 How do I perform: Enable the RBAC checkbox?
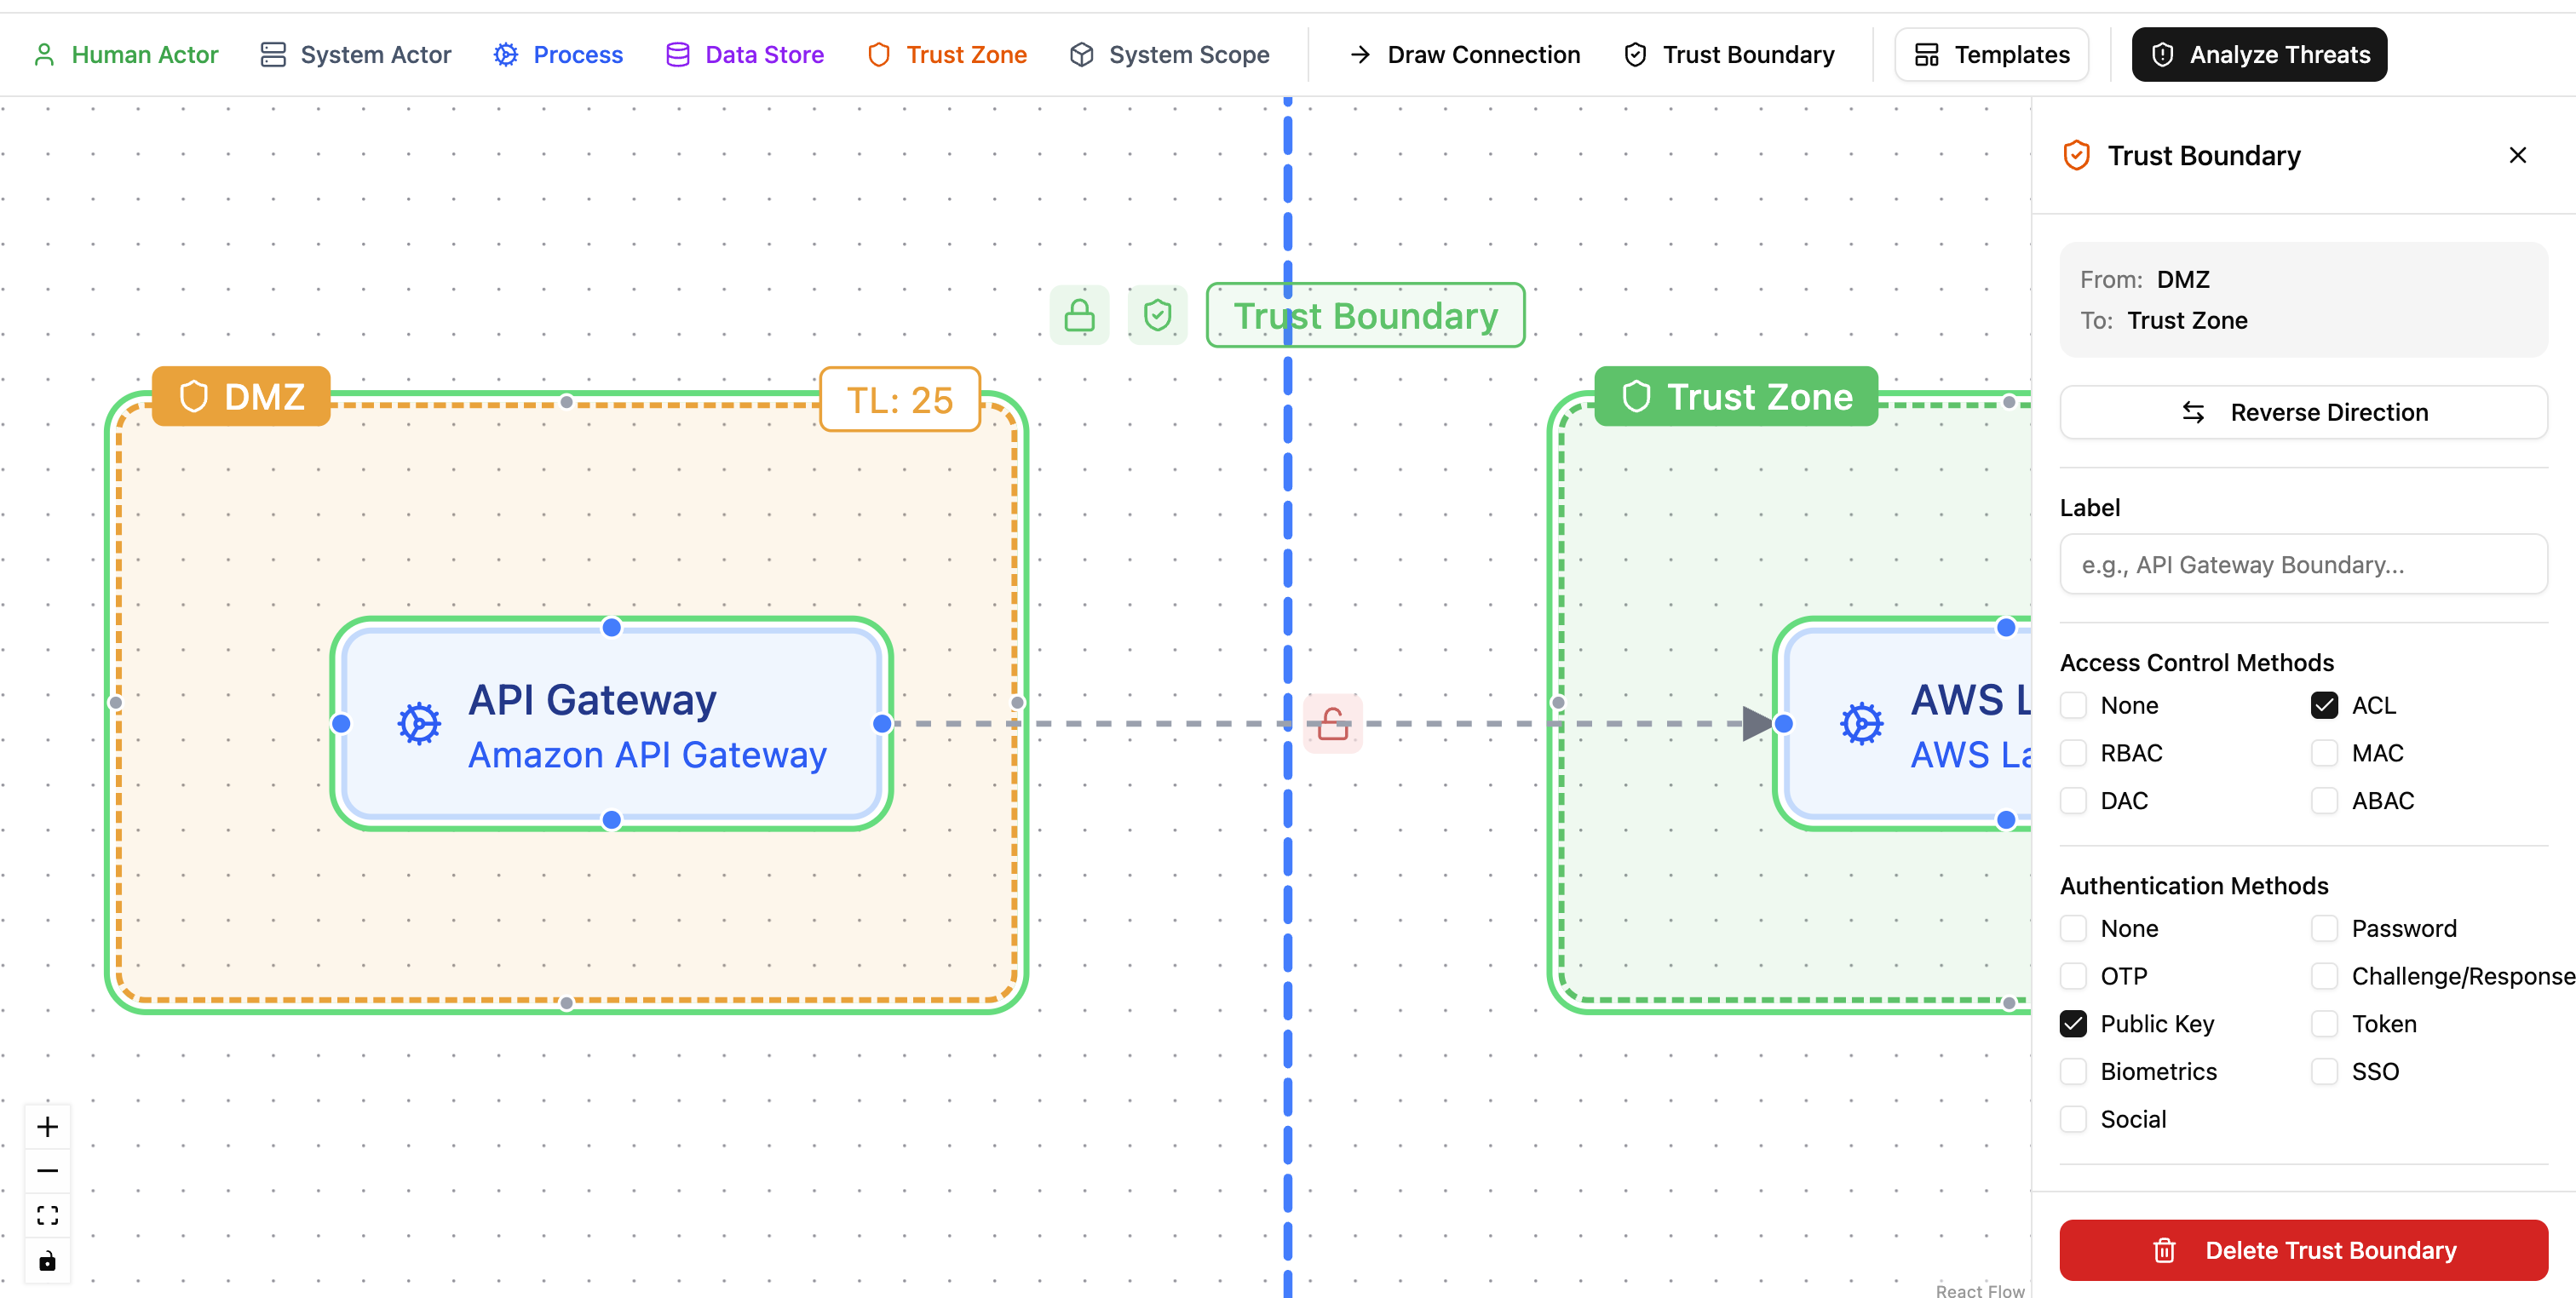pos(2073,753)
